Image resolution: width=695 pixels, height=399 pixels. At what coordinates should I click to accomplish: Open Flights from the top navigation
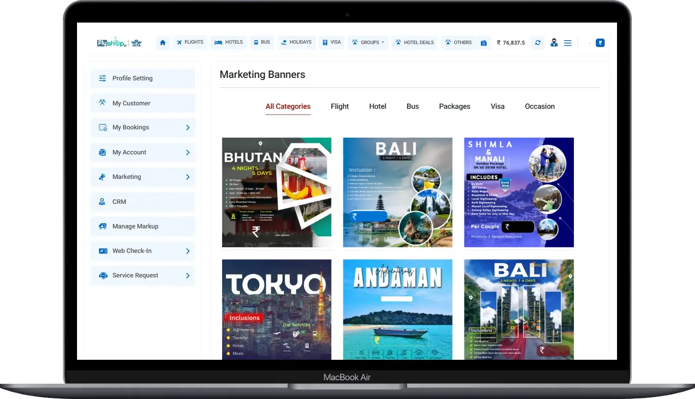tap(190, 42)
